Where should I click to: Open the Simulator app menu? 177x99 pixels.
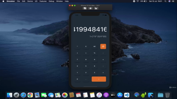pos(11,1)
